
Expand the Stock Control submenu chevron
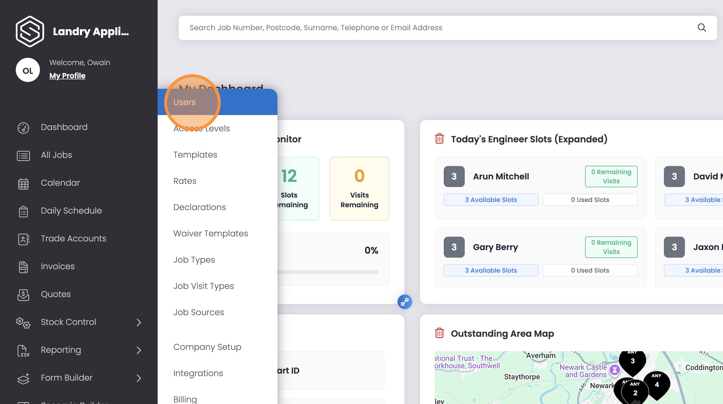(139, 322)
